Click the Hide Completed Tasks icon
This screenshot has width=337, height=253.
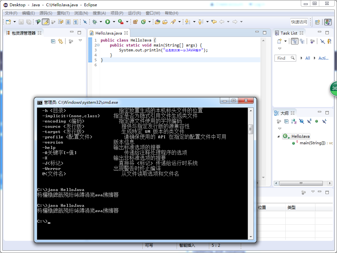[322, 41]
